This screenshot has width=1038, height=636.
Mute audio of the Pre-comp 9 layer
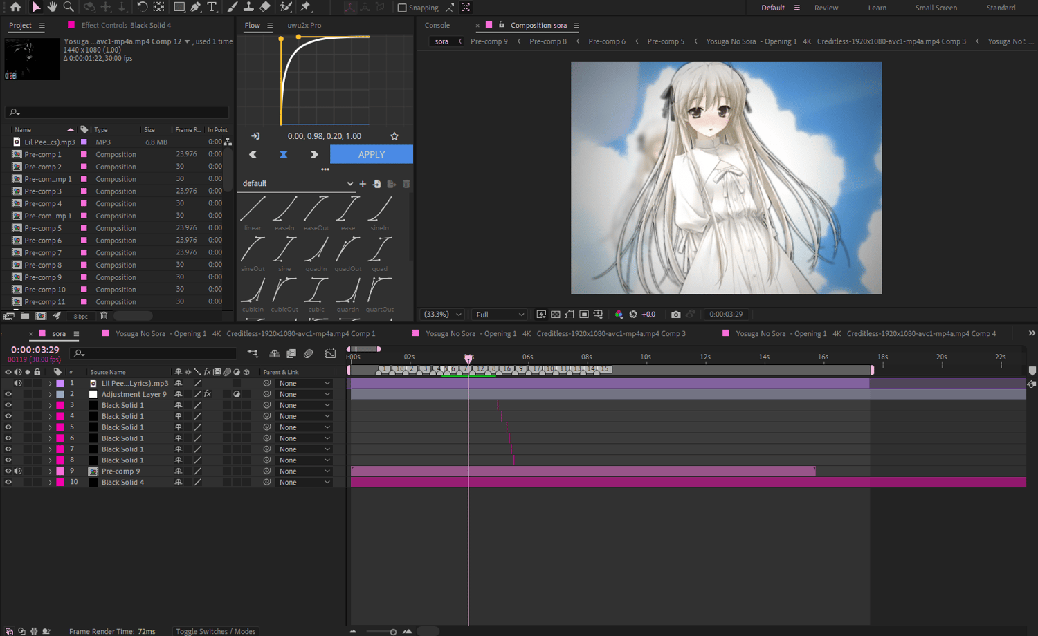point(18,471)
